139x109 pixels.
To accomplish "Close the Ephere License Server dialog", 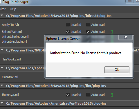I will (126, 37).
